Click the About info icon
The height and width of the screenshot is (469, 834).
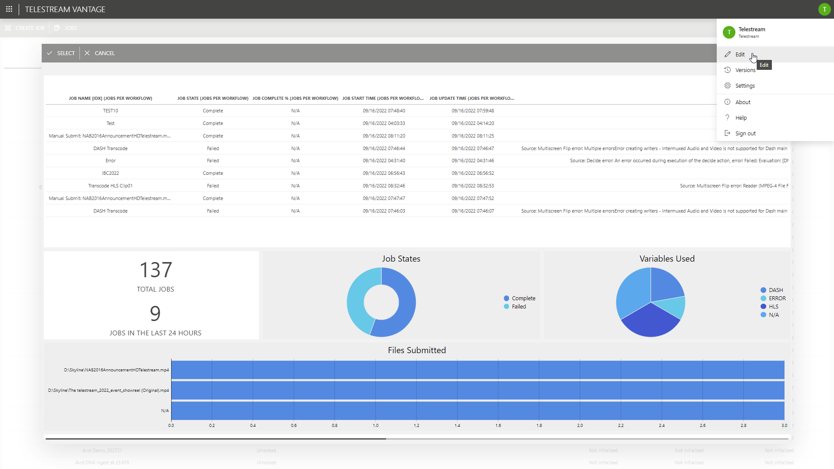[x=728, y=102]
